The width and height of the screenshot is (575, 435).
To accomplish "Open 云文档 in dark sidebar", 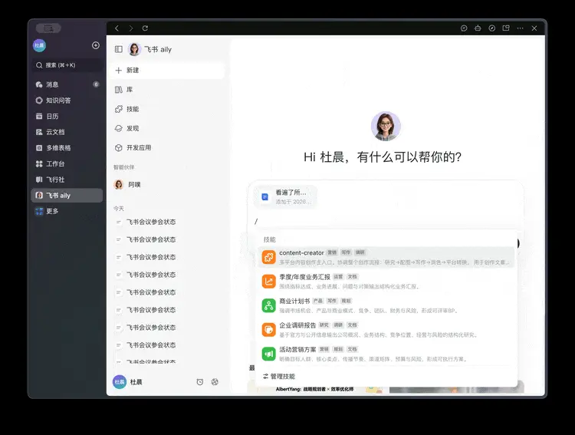I will pos(67,132).
